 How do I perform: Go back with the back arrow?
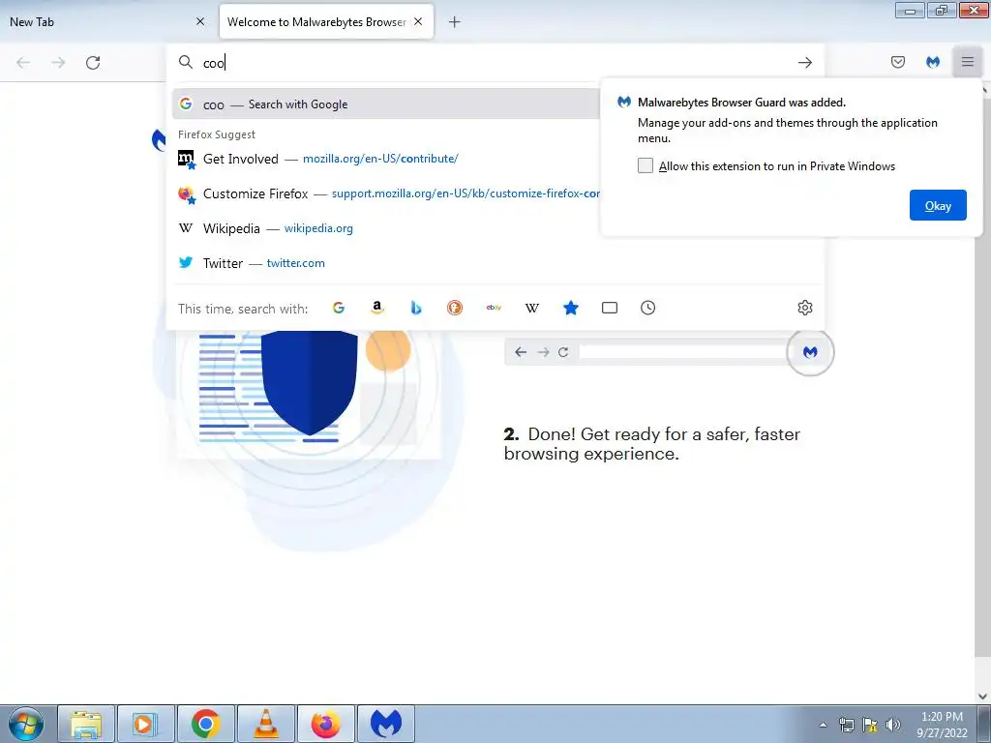coord(23,63)
